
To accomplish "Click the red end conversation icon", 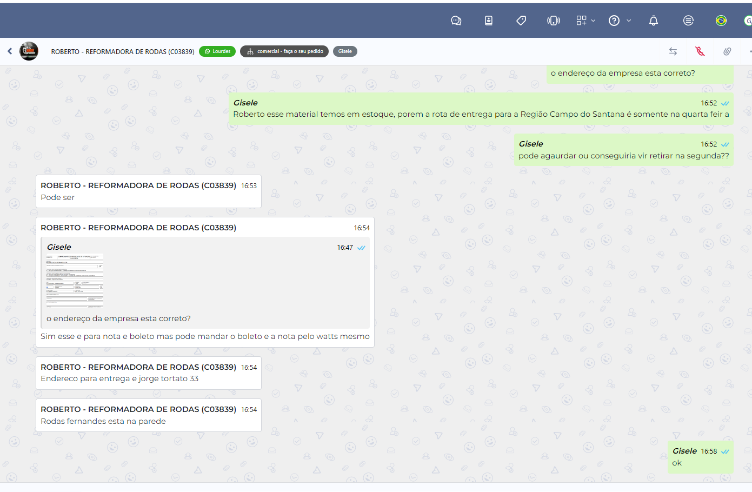I will click(x=700, y=51).
